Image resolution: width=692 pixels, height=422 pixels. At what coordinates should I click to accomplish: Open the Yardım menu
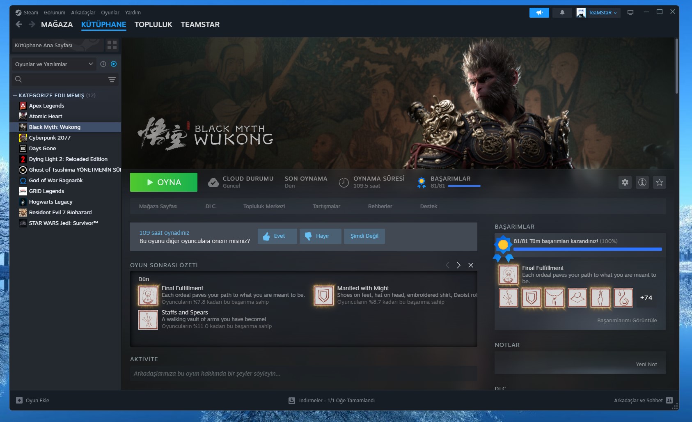pyautogui.click(x=133, y=12)
